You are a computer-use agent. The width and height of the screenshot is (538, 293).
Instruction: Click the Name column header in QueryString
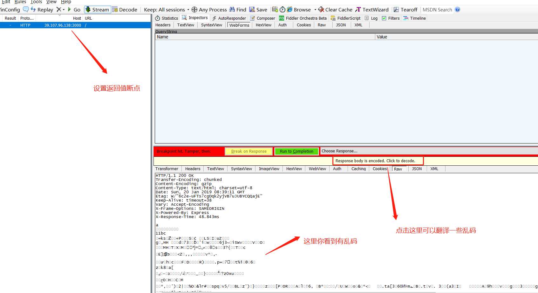[x=265, y=37]
